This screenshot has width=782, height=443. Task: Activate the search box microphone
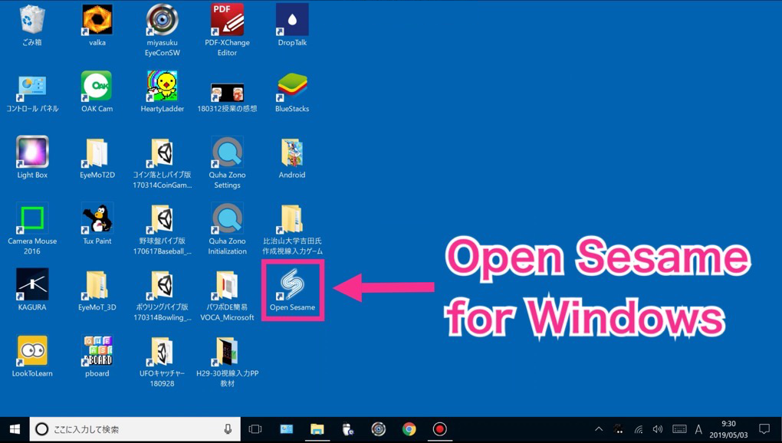coord(228,429)
